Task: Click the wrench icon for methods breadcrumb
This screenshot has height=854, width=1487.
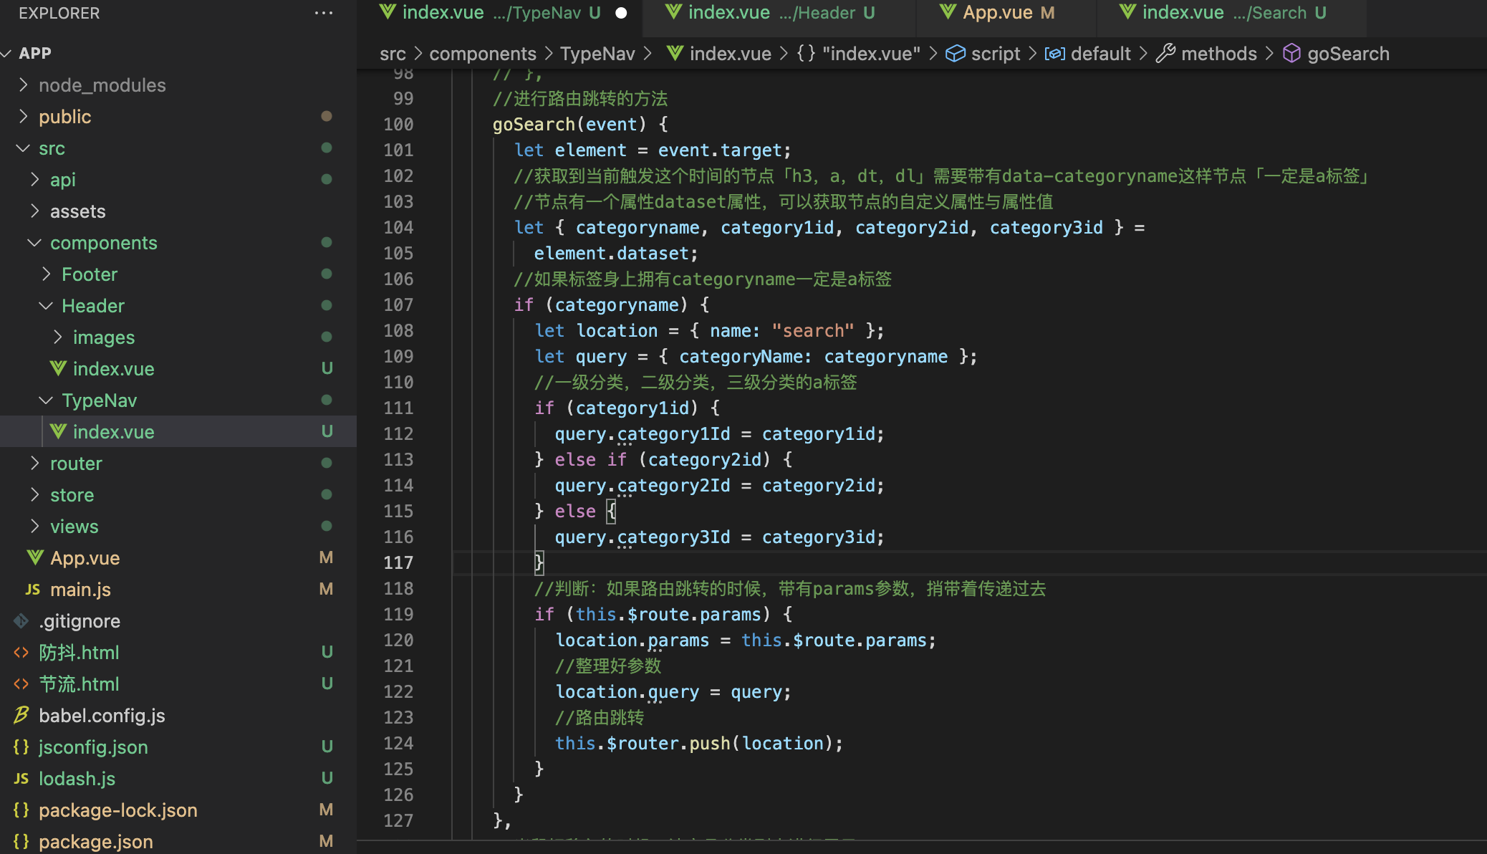Action: point(1165,54)
